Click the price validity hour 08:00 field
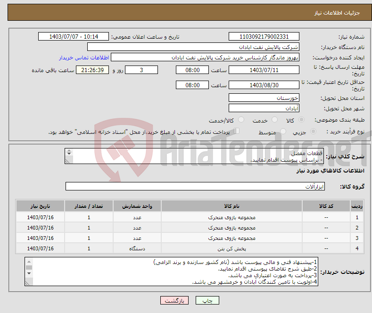The image size is (372, 313). [x=192, y=85]
